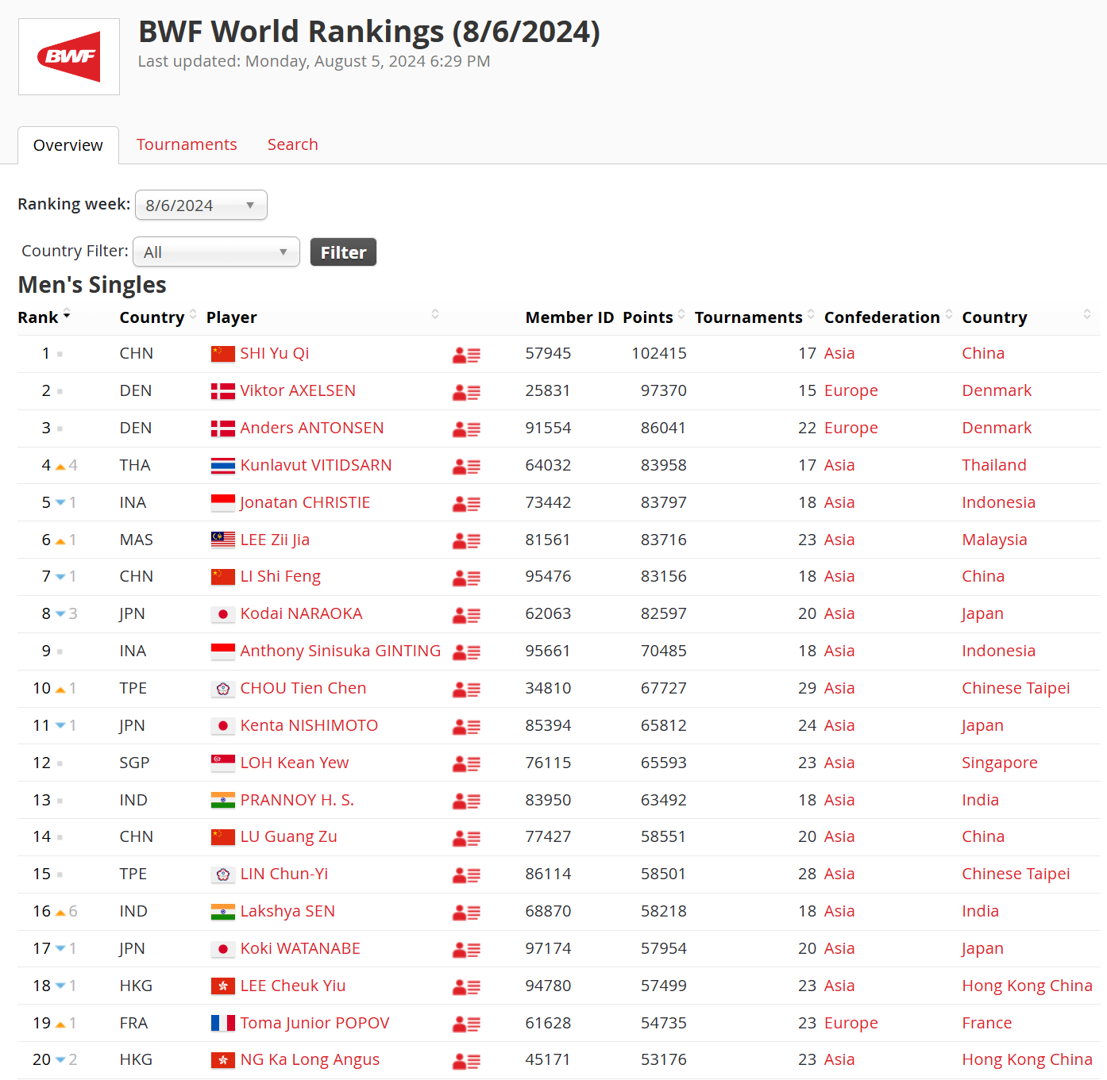Screen dimensions: 1107x1080
Task: Open LI Shi Feng's profile card icon
Action: pyautogui.click(x=466, y=578)
